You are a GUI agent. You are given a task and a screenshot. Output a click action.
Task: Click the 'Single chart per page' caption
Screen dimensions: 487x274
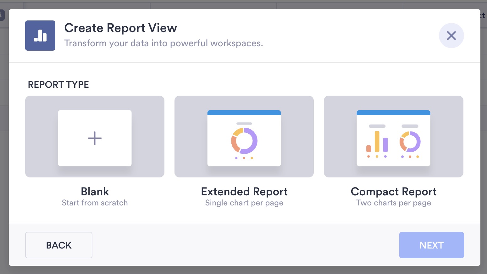pos(244,203)
